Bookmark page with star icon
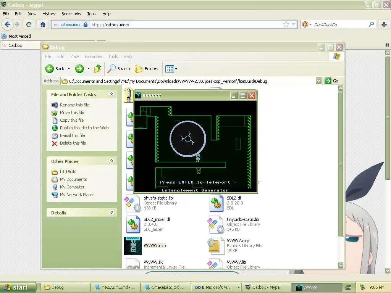The width and height of the screenshot is (391, 293). coord(286,24)
